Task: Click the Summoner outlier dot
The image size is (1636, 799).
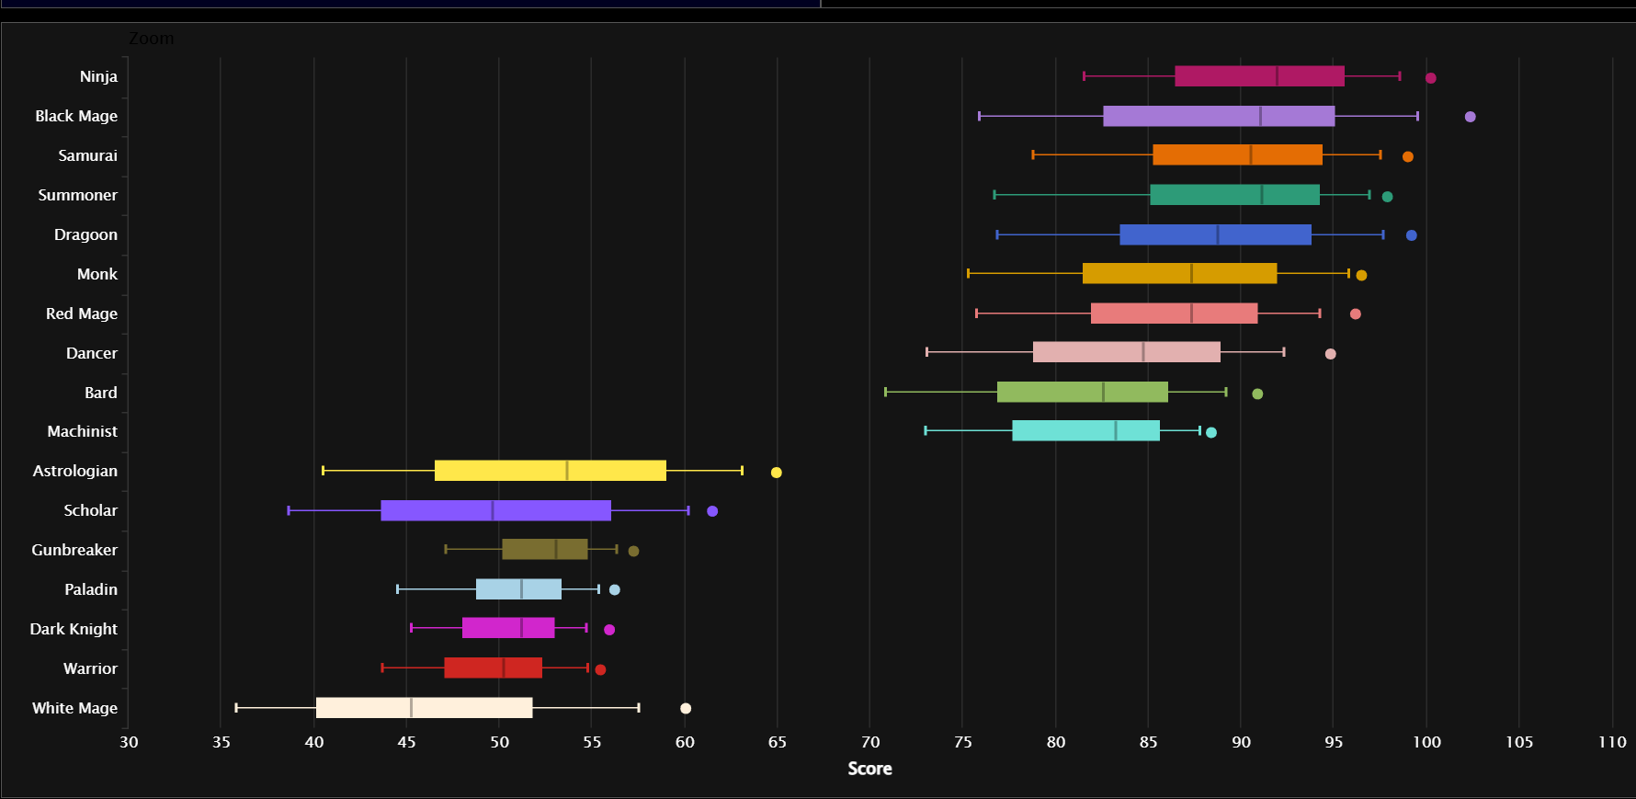Action: 1387,197
